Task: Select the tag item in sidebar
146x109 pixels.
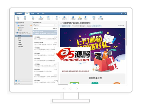Action: point(19,30)
